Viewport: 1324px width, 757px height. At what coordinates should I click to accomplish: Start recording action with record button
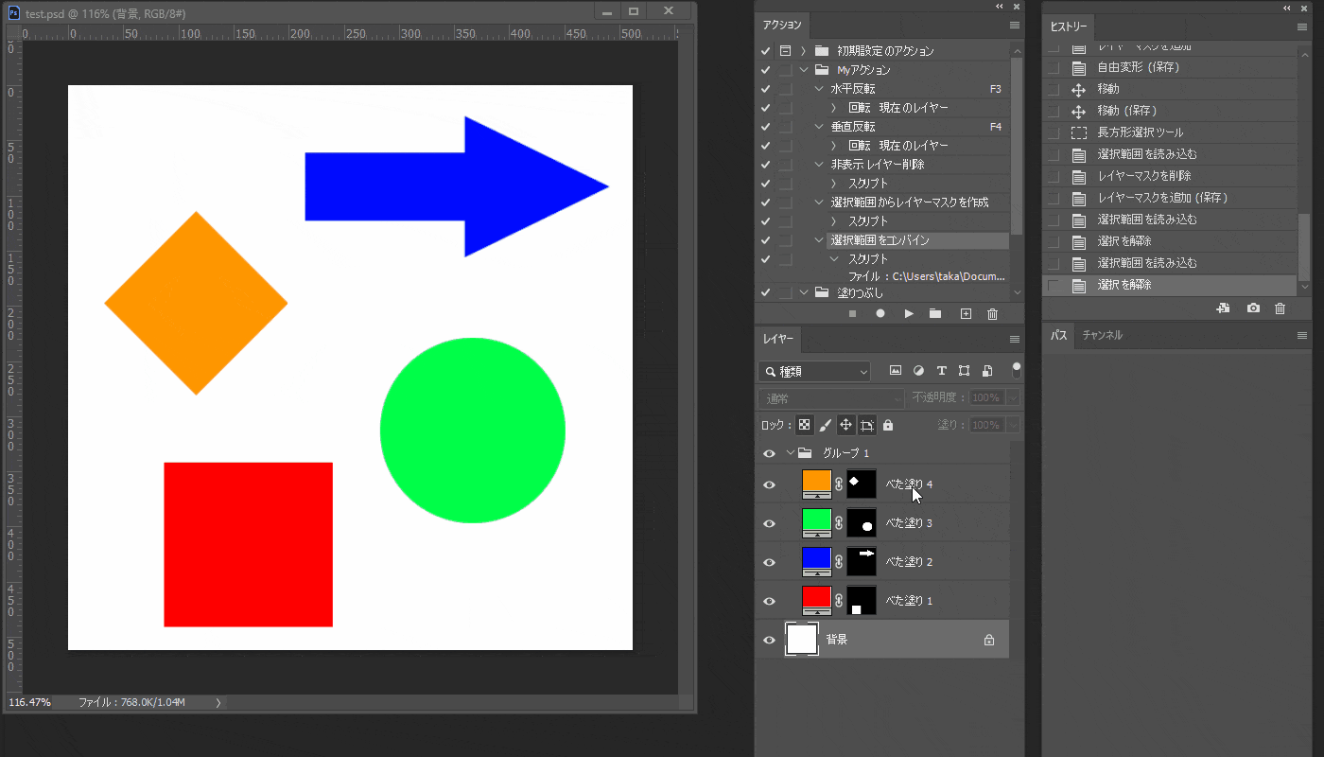point(880,313)
